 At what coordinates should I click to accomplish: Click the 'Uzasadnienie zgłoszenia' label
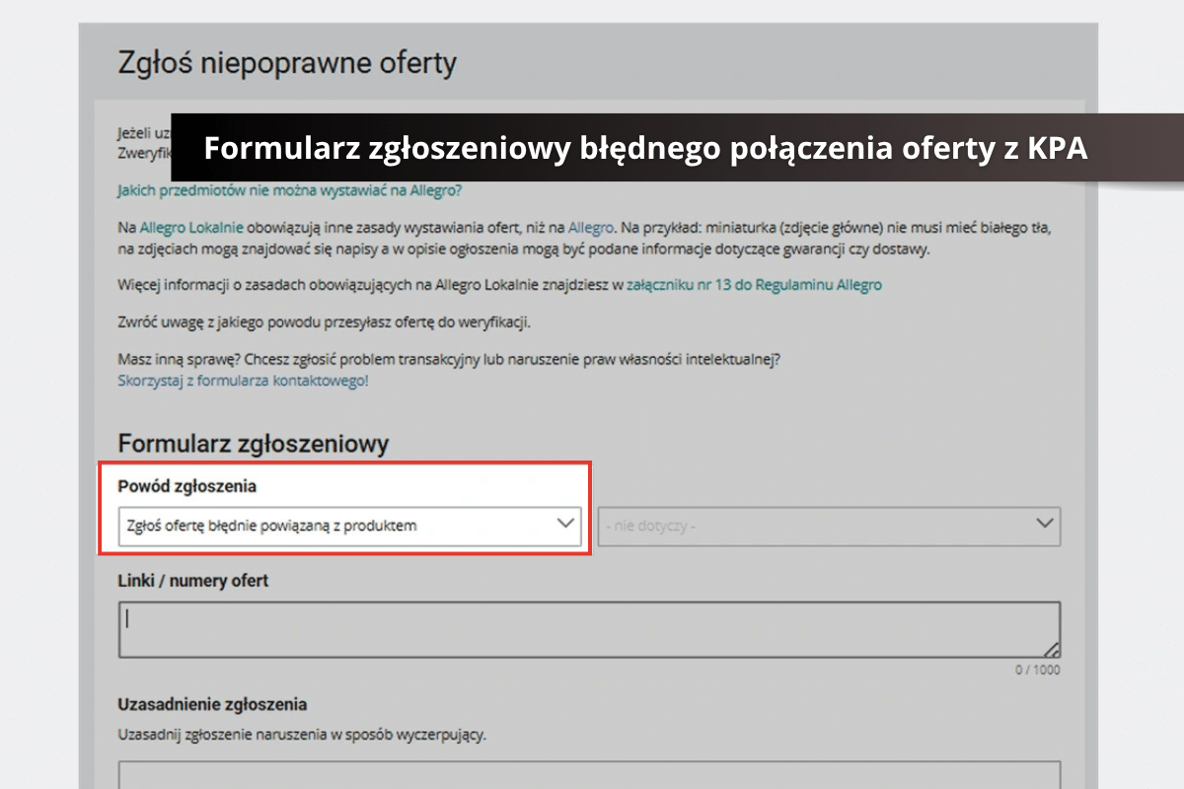[212, 704]
